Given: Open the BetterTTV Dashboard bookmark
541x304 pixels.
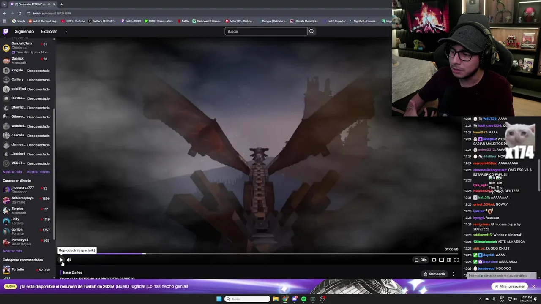Looking at the screenshot, I should [x=239, y=21].
